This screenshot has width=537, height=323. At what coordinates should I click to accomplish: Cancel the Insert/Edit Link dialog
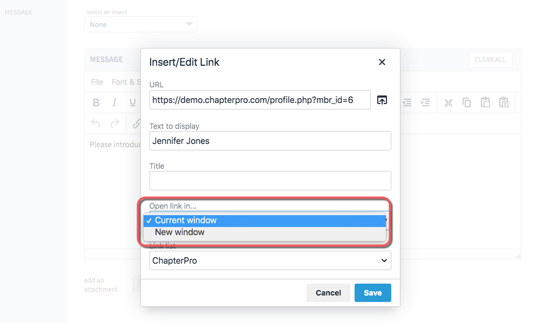(x=328, y=293)
